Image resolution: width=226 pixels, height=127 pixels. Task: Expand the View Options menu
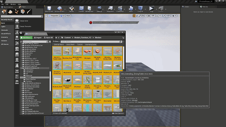[x=118, y=113]
